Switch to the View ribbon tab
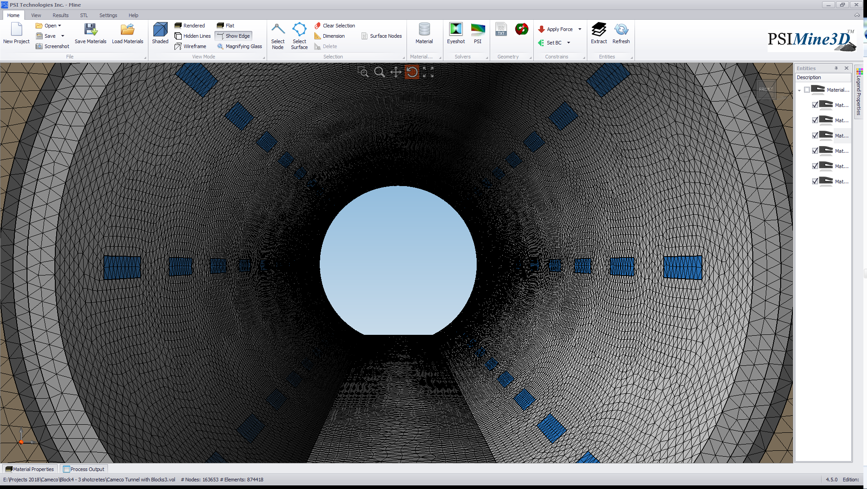This screenshot has height=489, width=867. [36, 15]
